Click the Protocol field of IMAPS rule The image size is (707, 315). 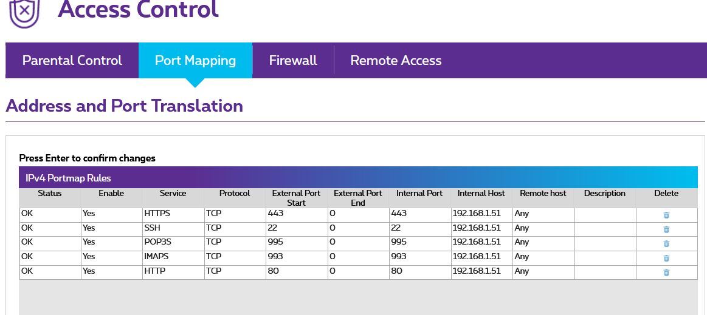coord(235,257)
